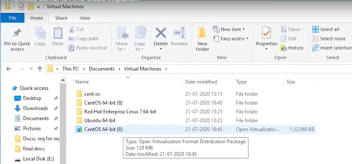Open the Move to command
The image size is (352, 164).
click(x=122, y=39)
